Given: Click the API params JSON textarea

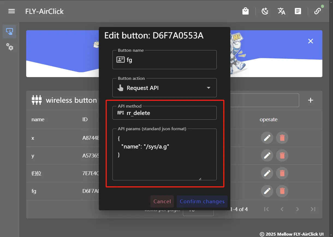Looking at the screenshot, I should pyautogui.click(x=164, y=161).
